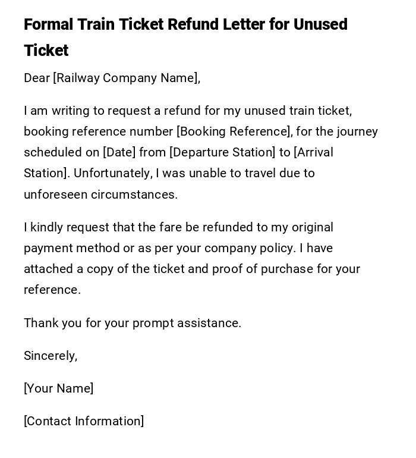Click the [Railway Company Name] placeholder

pos(127,78)
